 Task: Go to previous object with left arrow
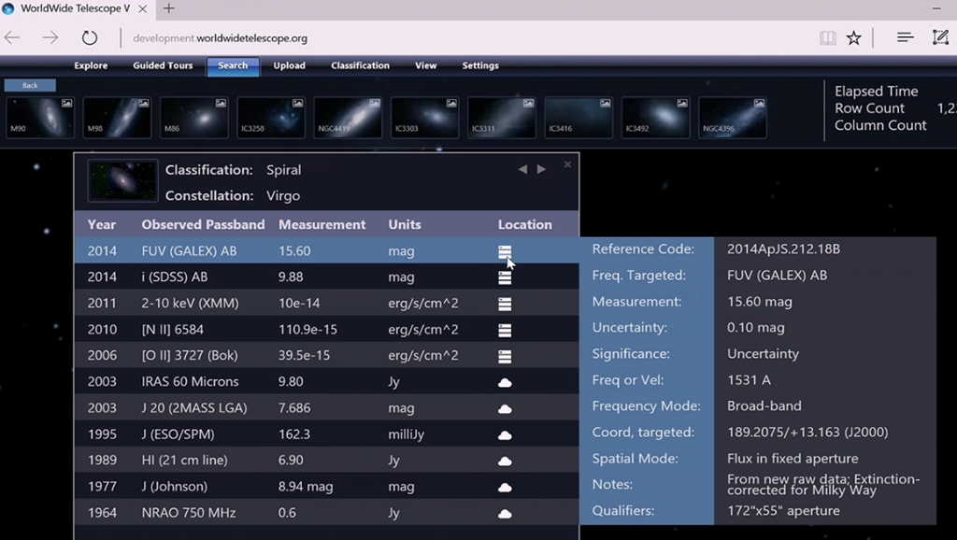point(522,169)
